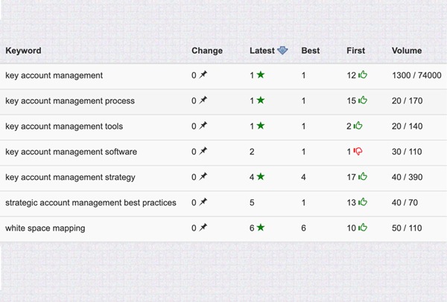
Task: Click green star for key account management process
Action: pos(261,100)
